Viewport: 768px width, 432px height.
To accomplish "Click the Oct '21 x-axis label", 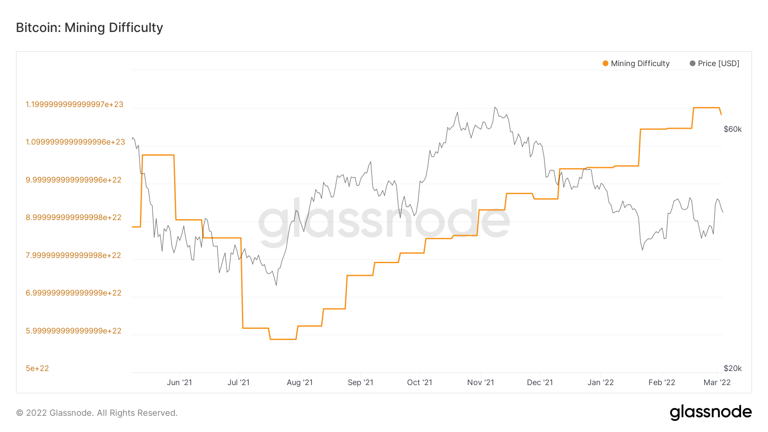I will point(419,383).
